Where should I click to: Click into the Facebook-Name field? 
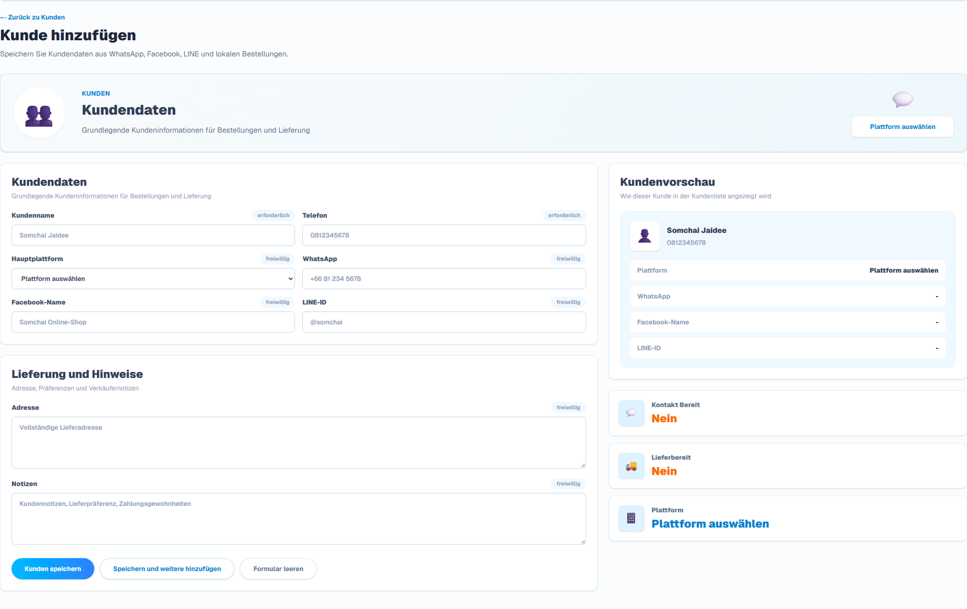[153, 322]
